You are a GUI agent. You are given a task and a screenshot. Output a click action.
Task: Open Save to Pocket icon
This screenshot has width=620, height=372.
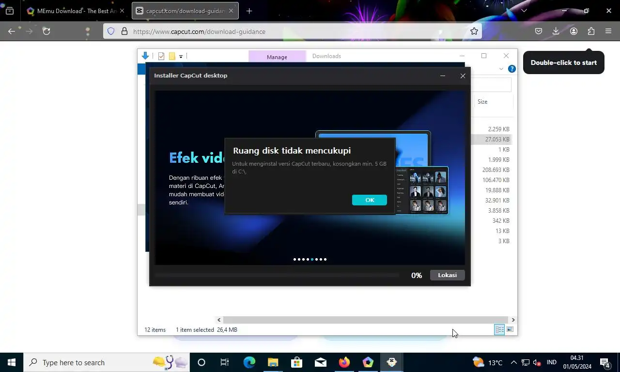(539, 31)
